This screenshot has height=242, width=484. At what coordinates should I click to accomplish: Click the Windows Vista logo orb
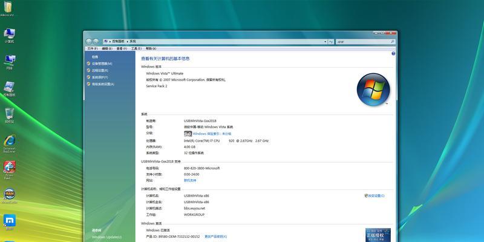click(x=373, y=90)
